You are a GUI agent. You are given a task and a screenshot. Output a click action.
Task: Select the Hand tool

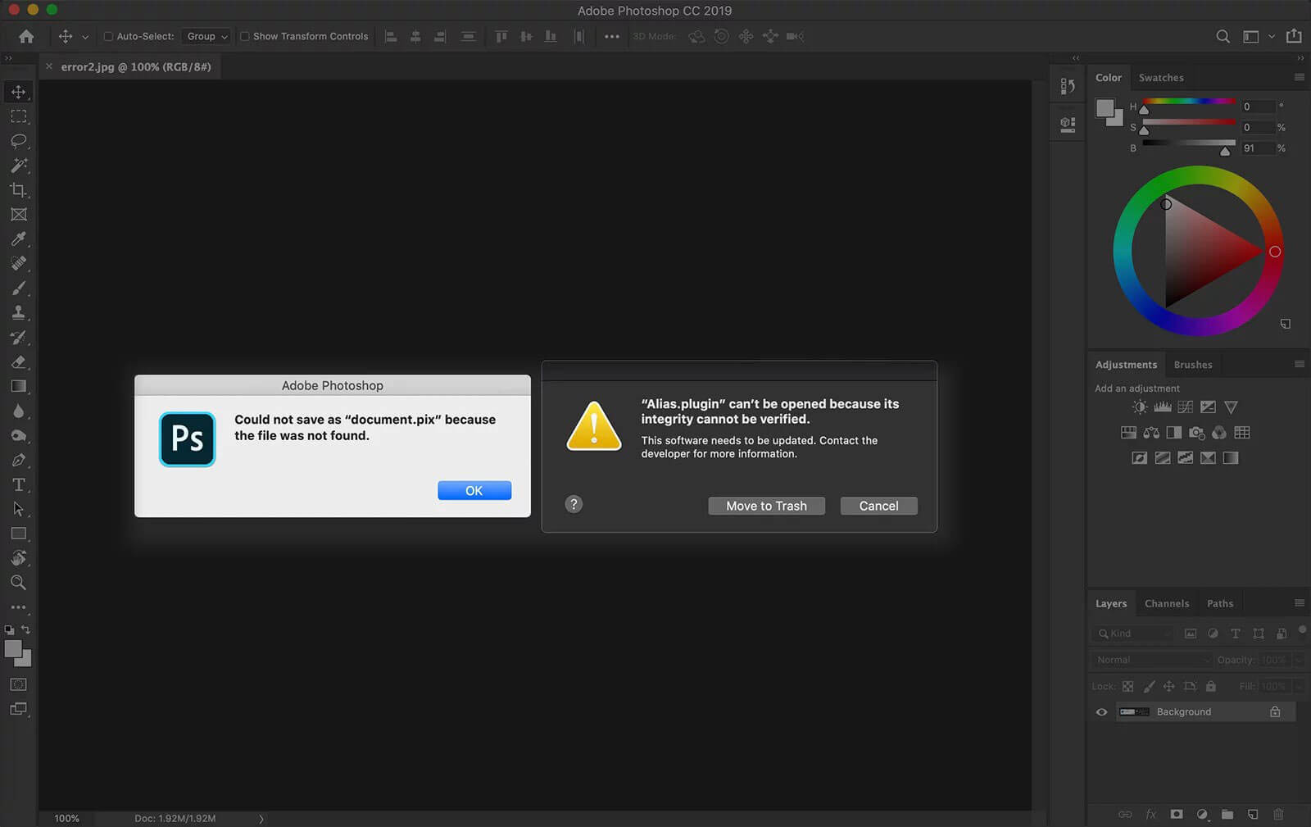pos(18,558)
